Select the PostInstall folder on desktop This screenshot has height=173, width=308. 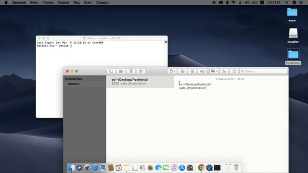pos(293,57)
